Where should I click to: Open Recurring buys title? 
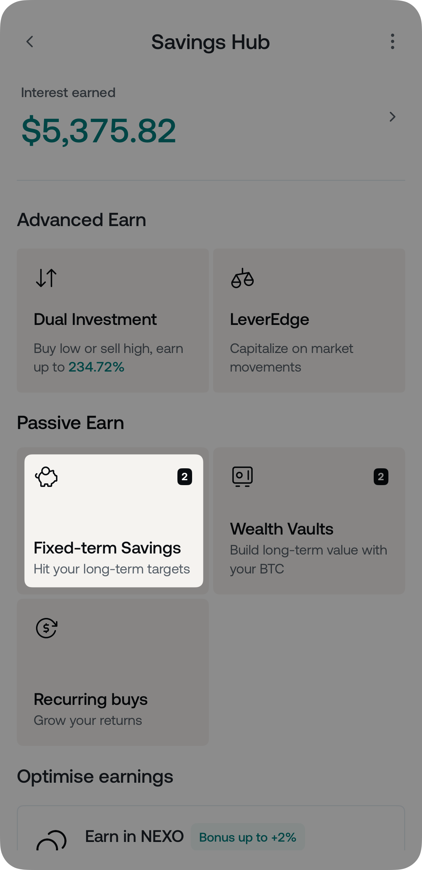(91, 699)
